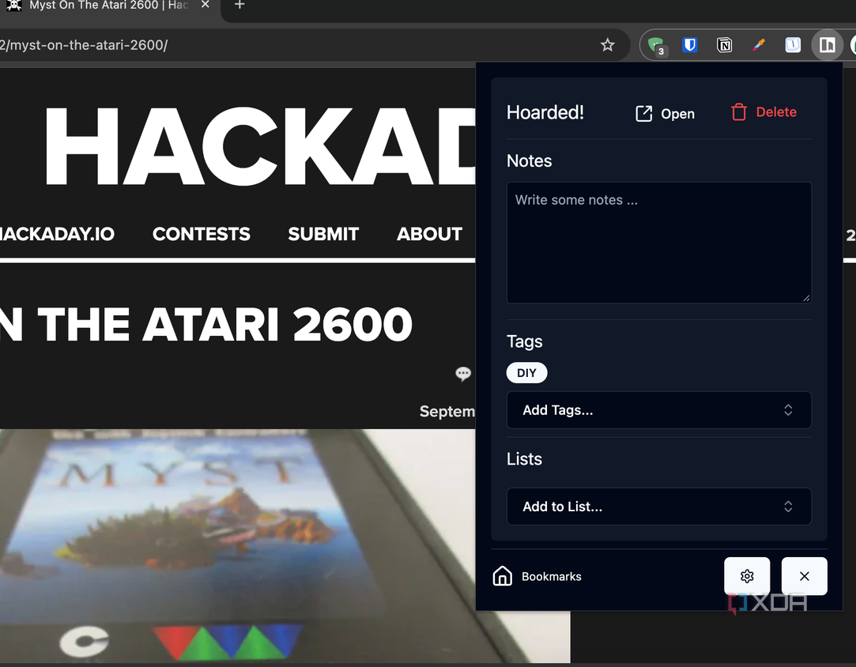The width and height of the screenshot is (856, 667).
Task: Click the address bar URL text
Action: 84,45
